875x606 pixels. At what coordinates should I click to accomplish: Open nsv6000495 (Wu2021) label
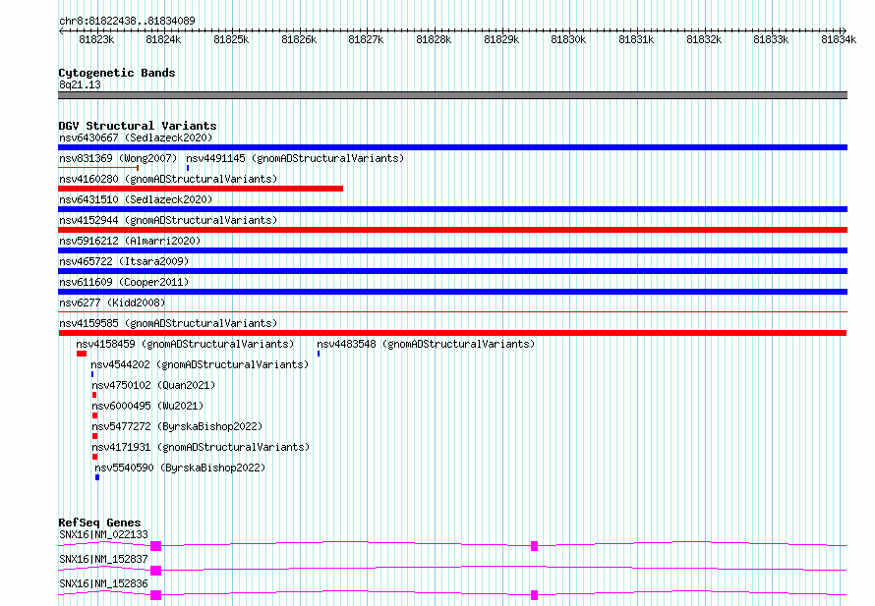click(147, 406)
